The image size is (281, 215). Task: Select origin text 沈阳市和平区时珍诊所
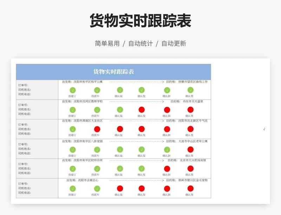point(88,160)
